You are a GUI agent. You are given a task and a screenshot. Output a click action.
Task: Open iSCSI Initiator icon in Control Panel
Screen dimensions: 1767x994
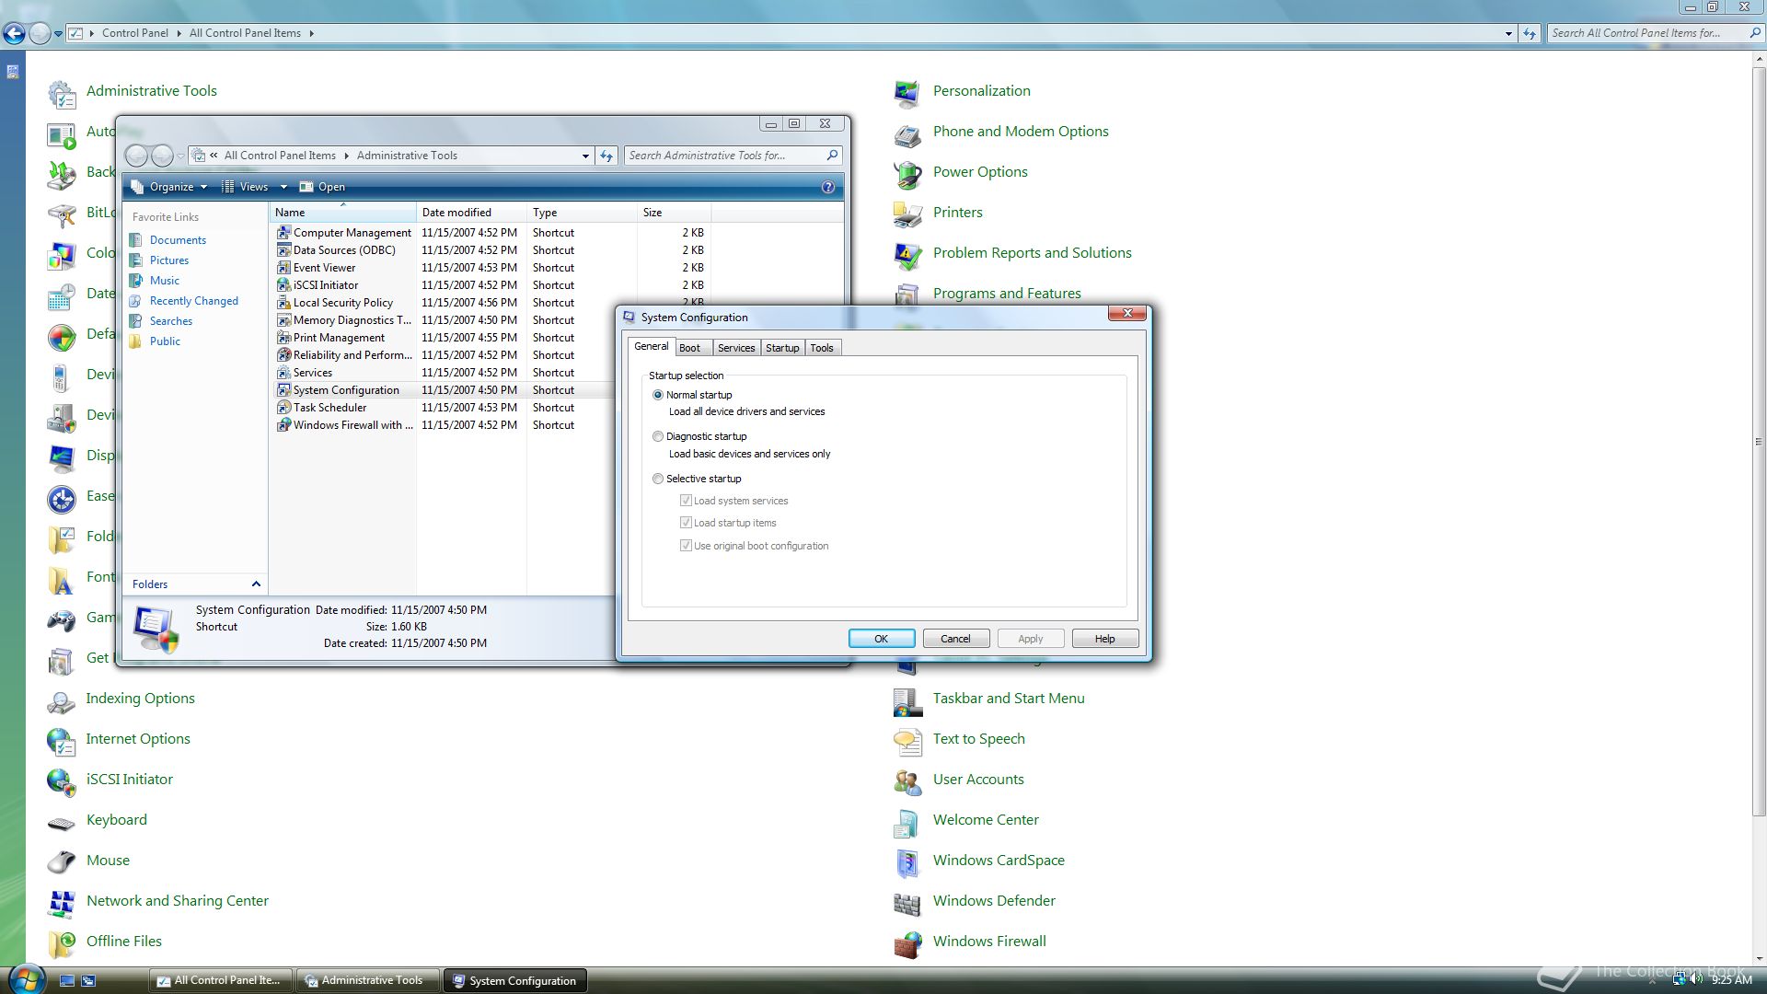62,781
